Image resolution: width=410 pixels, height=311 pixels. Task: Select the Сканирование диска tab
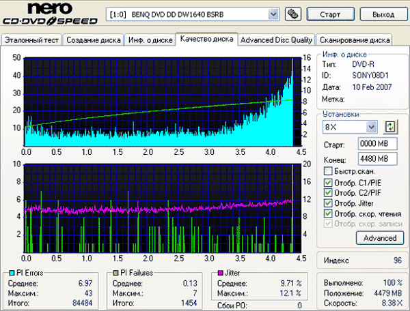pyautogui.click(x=355, y=40)
